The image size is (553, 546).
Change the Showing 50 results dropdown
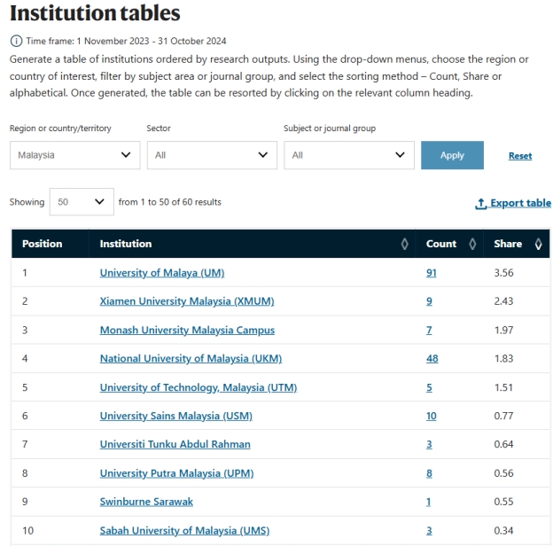pyautogui.click(x=82, y=202)
